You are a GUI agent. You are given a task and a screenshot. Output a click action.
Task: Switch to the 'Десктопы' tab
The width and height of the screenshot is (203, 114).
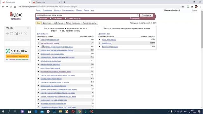[47, 23]
